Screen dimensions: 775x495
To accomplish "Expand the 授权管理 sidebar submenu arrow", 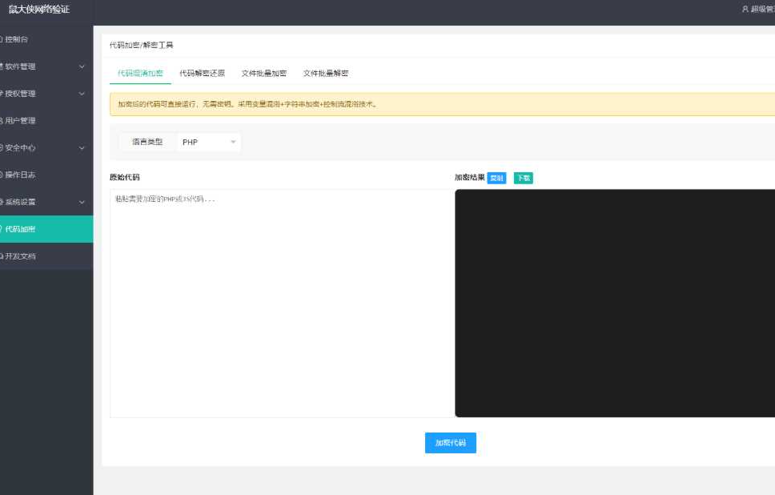I will coord(82,94).
